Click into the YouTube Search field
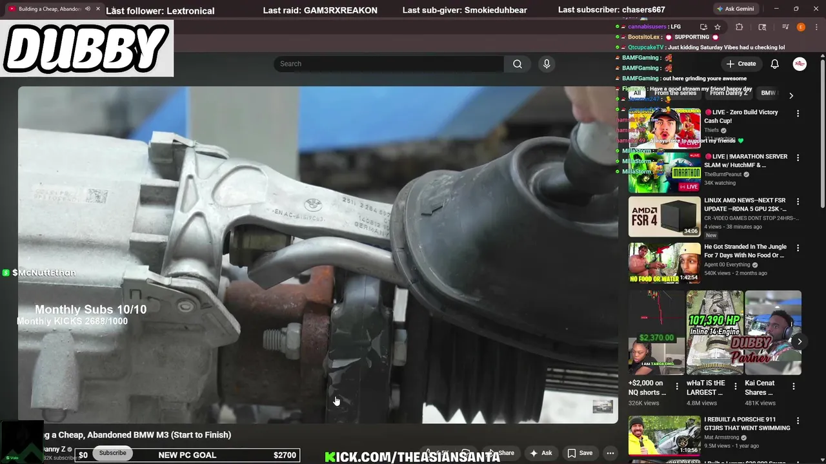Viewport: 826px width, 464px height. coord(388,64)
